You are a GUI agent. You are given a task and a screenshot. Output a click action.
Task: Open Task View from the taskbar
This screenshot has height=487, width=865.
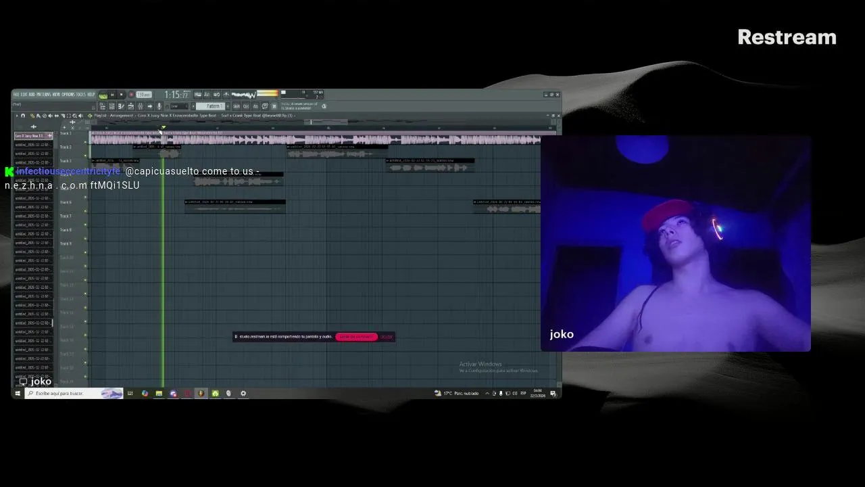(x=130, y=393)
